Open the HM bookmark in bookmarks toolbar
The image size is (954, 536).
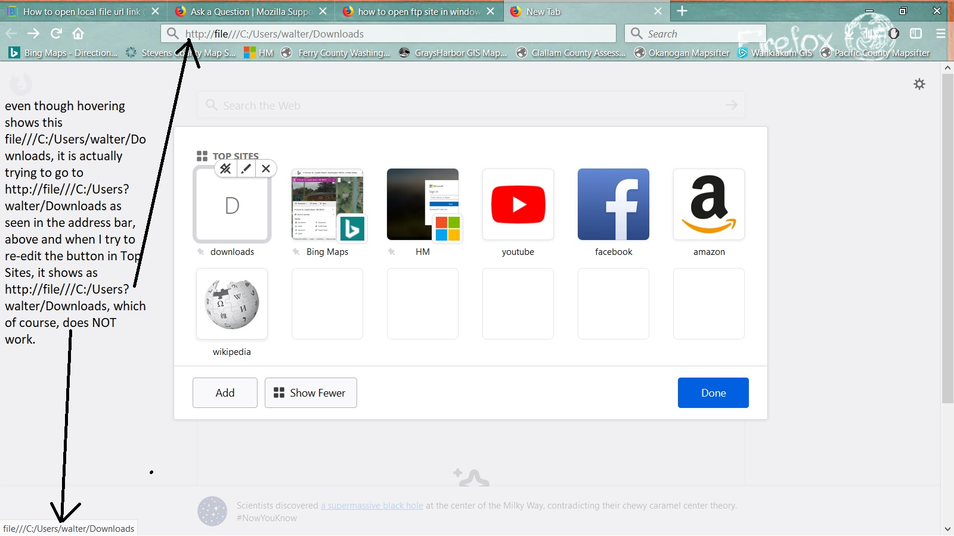pos(258,53)
